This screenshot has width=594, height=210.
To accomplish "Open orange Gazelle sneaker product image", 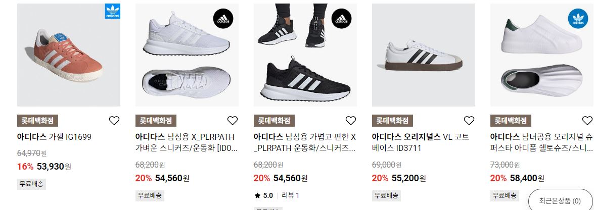I will coord(69,55).
